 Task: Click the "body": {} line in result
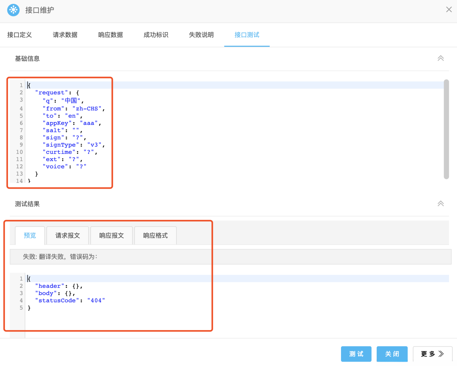pos(55,293)
